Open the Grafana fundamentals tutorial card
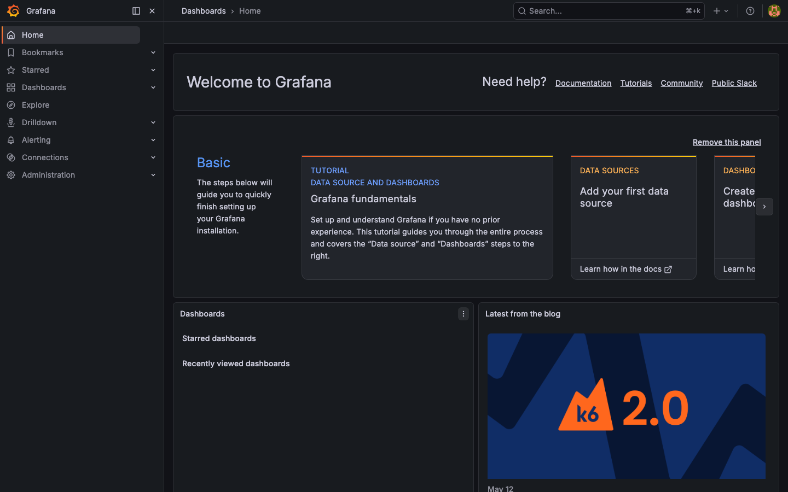This screenshot has height=492, width=788. [x=427, y=218]
